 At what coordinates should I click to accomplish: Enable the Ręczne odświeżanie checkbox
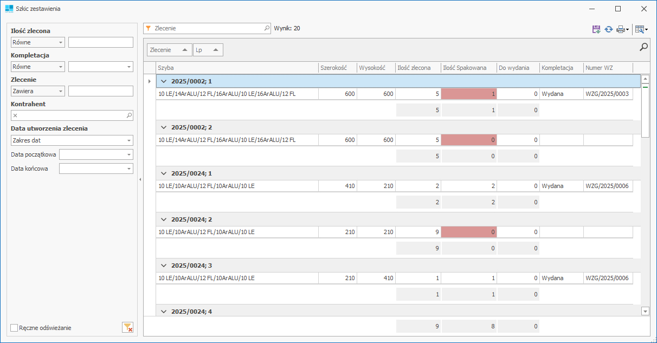[x=14, y=328]
